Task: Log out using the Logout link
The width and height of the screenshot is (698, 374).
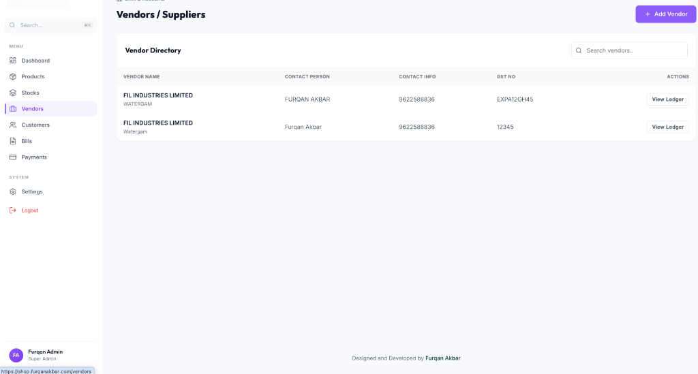Action: pyautogui.click(x=50, y=211)
